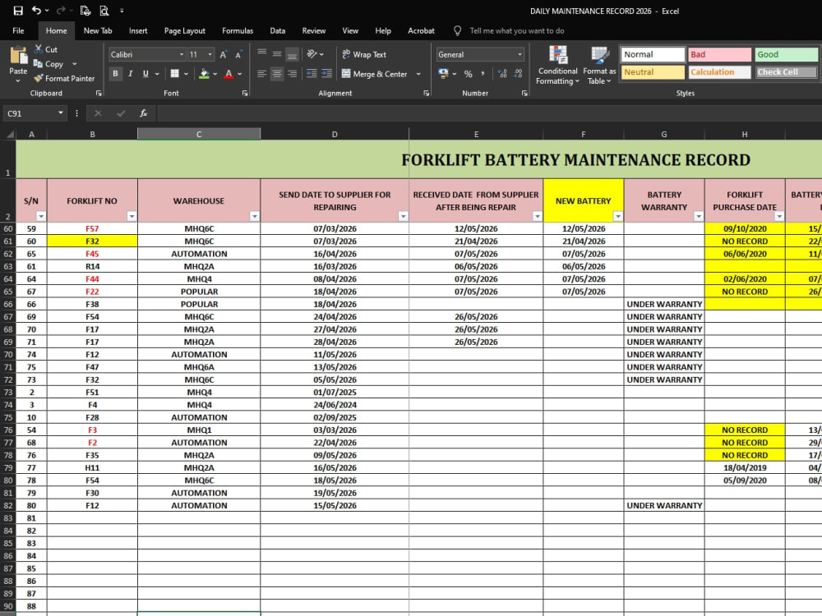
Task: Toggle Wrap Text
Action: (364, 54)
